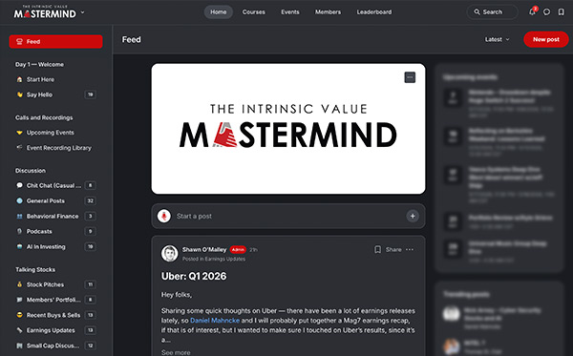
Task: Click the icon beside Earnings Updates
Action: pos(19,330)
